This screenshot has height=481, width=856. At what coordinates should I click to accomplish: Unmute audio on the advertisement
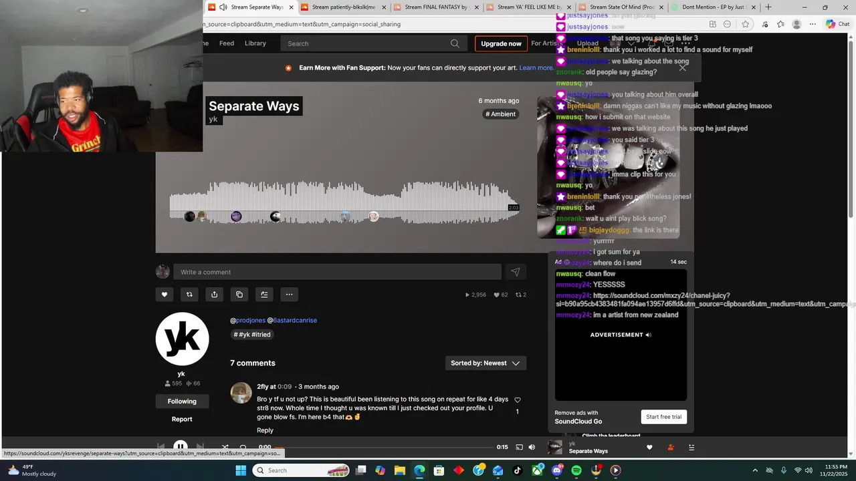pyautogui.click(x=648, y=335)
